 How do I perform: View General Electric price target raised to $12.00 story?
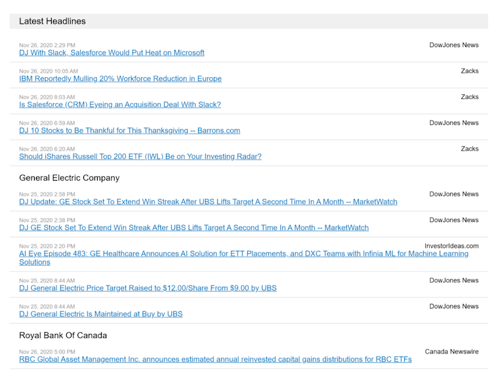pyautogui.click(x=148, y=288)
